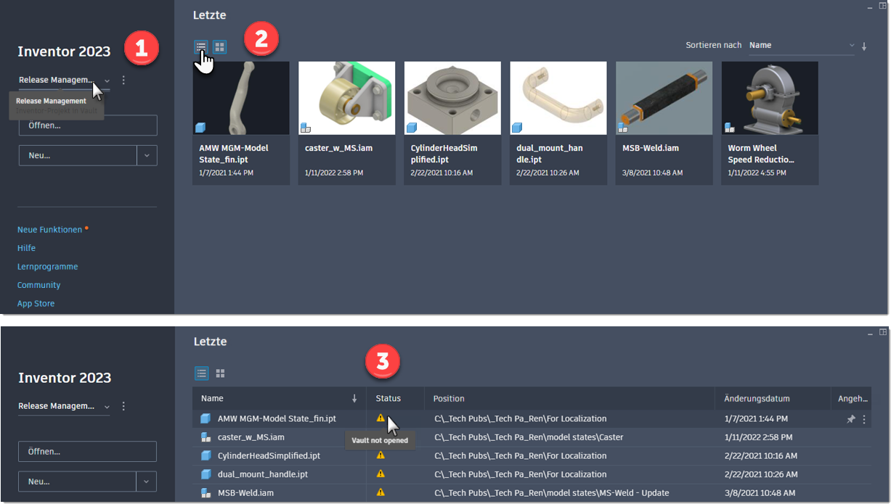Click the sort arrow in the Name column header
This screenshot has width=891, height=504.
click(354, 398)
